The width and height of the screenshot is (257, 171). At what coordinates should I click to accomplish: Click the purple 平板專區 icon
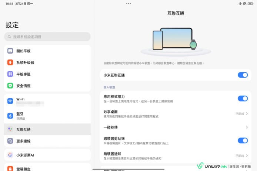pyautogui.click(x=10, y=74)
